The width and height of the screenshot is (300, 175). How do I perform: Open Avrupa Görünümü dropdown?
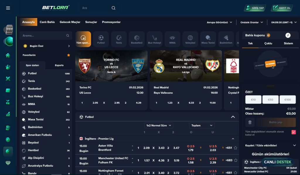click(x=219, y=22)
